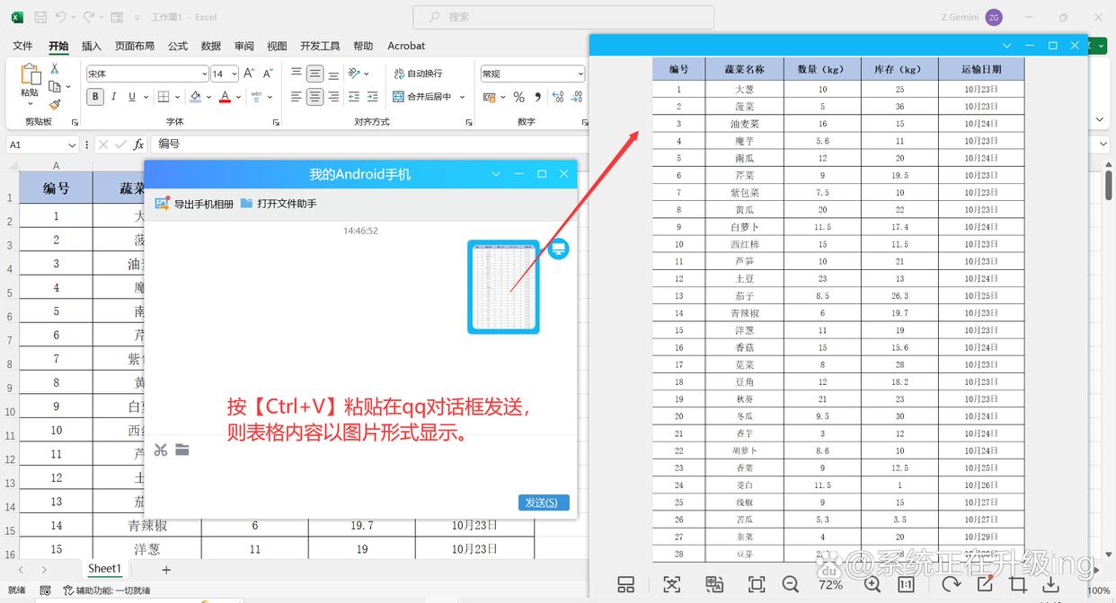The height and width of the screenshot is (603, 1116).
Task: Zoom out in the image viewer
Action: 791,584
